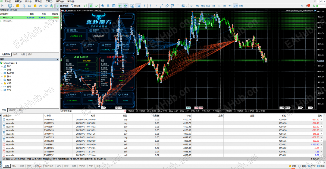Open the Experts tab in toolbox
This screenshot has width=326, height=169.
click(91, 166)
